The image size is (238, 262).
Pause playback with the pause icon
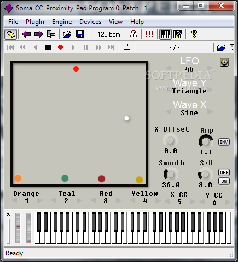point(86,47)
